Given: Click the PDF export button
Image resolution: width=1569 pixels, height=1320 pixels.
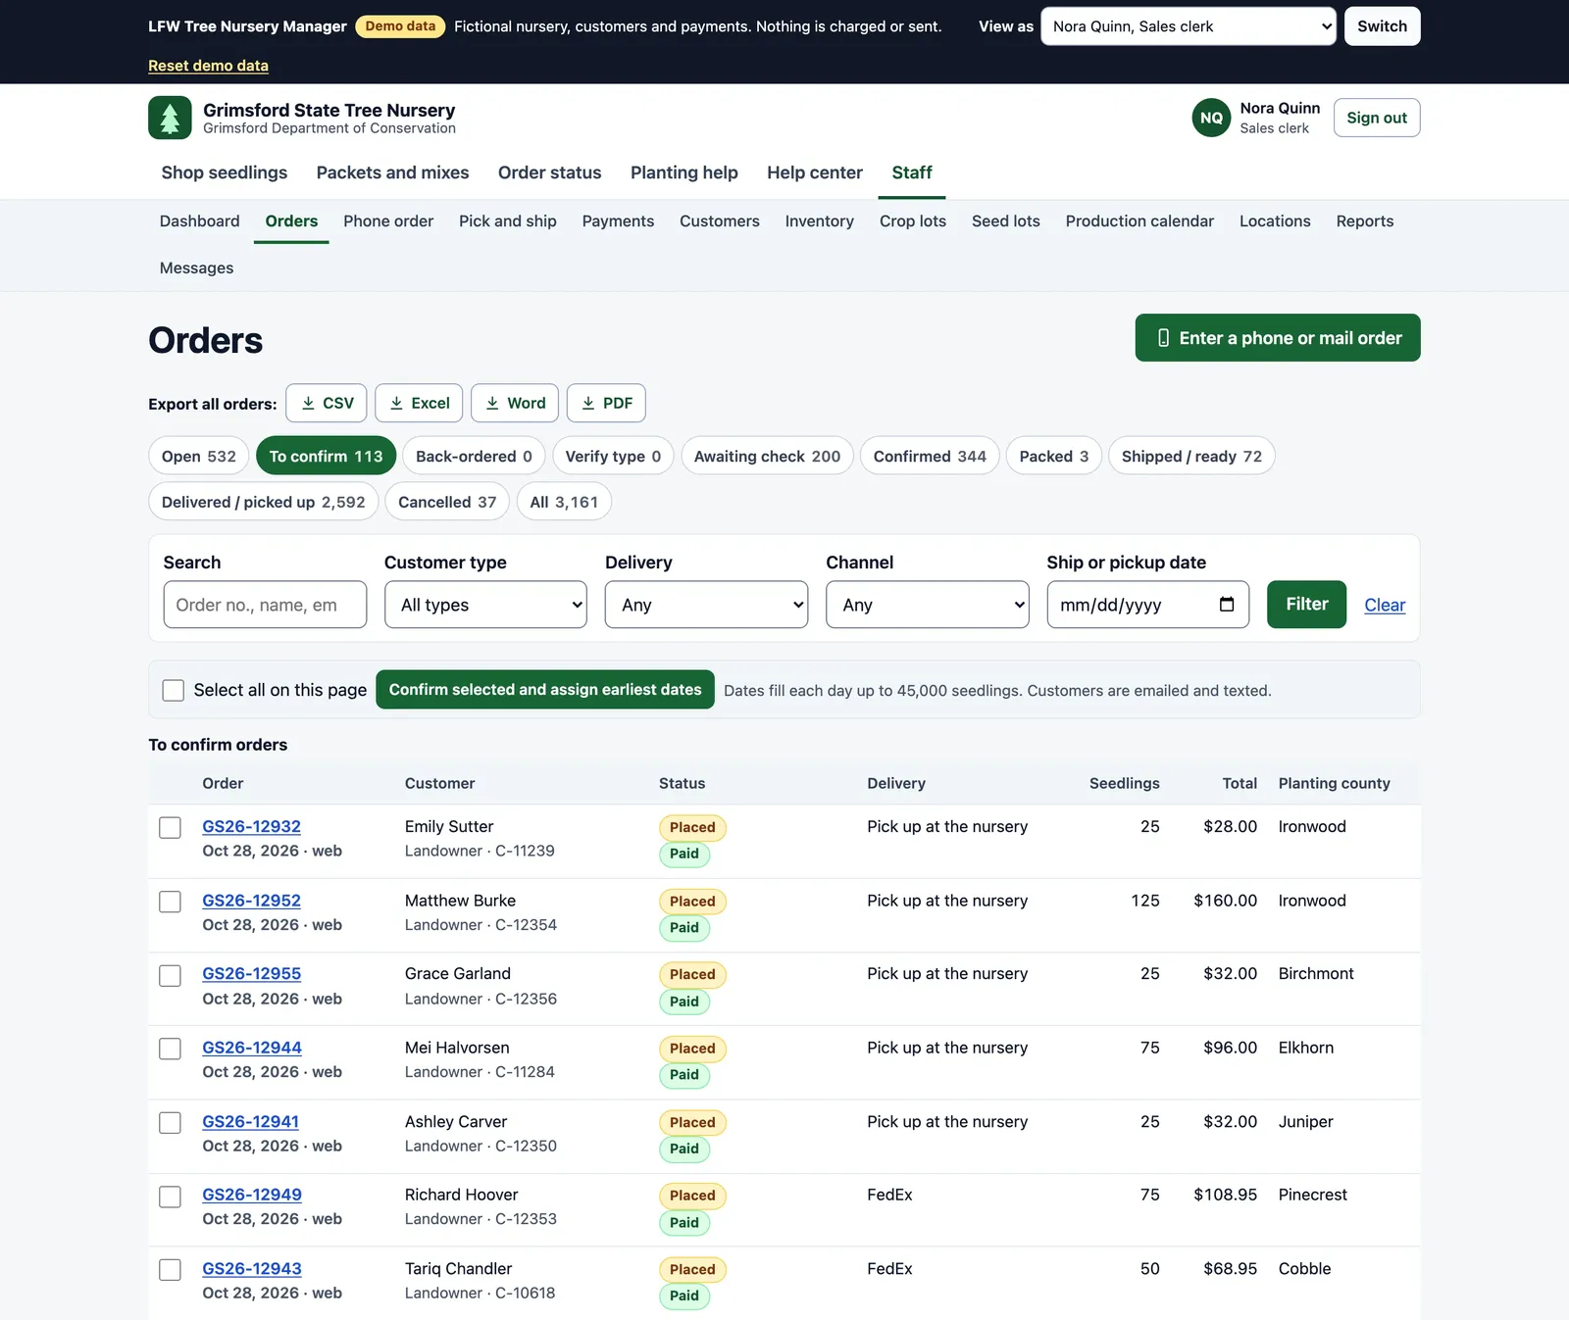Looking at the screenshot, I should 606,403.
